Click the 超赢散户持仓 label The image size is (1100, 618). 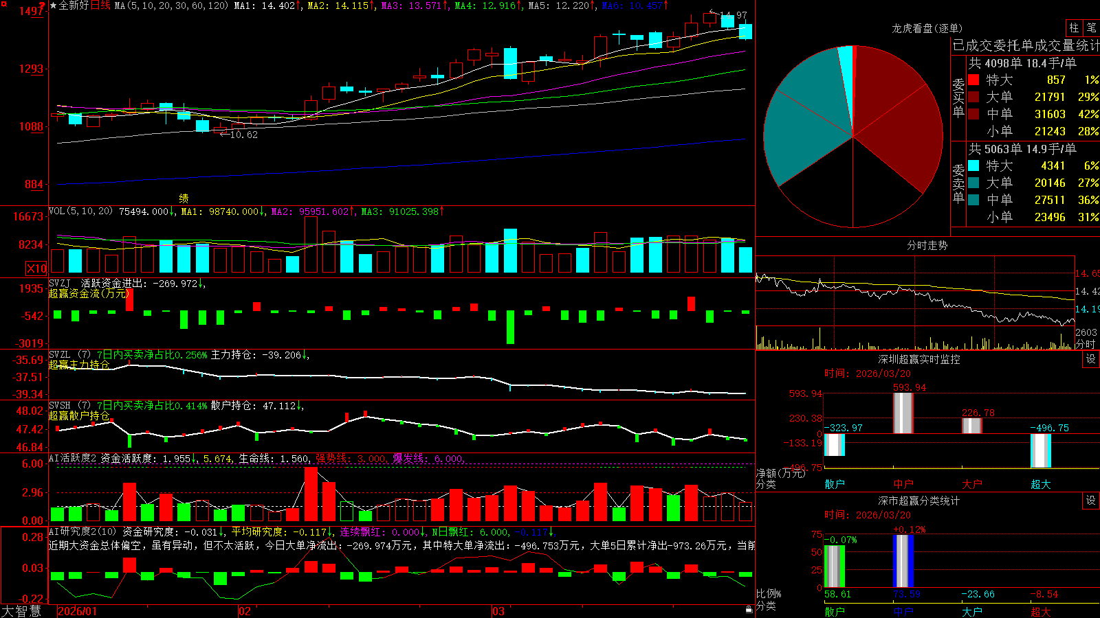point(79,415)
